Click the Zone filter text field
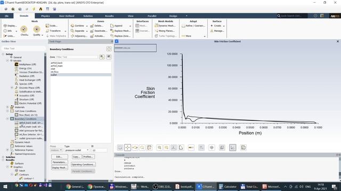This screenshot has height=191, width=341. click(77, 57)
